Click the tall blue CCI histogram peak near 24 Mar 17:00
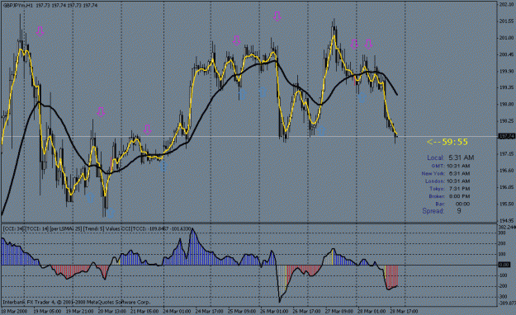 pos(193,247)
